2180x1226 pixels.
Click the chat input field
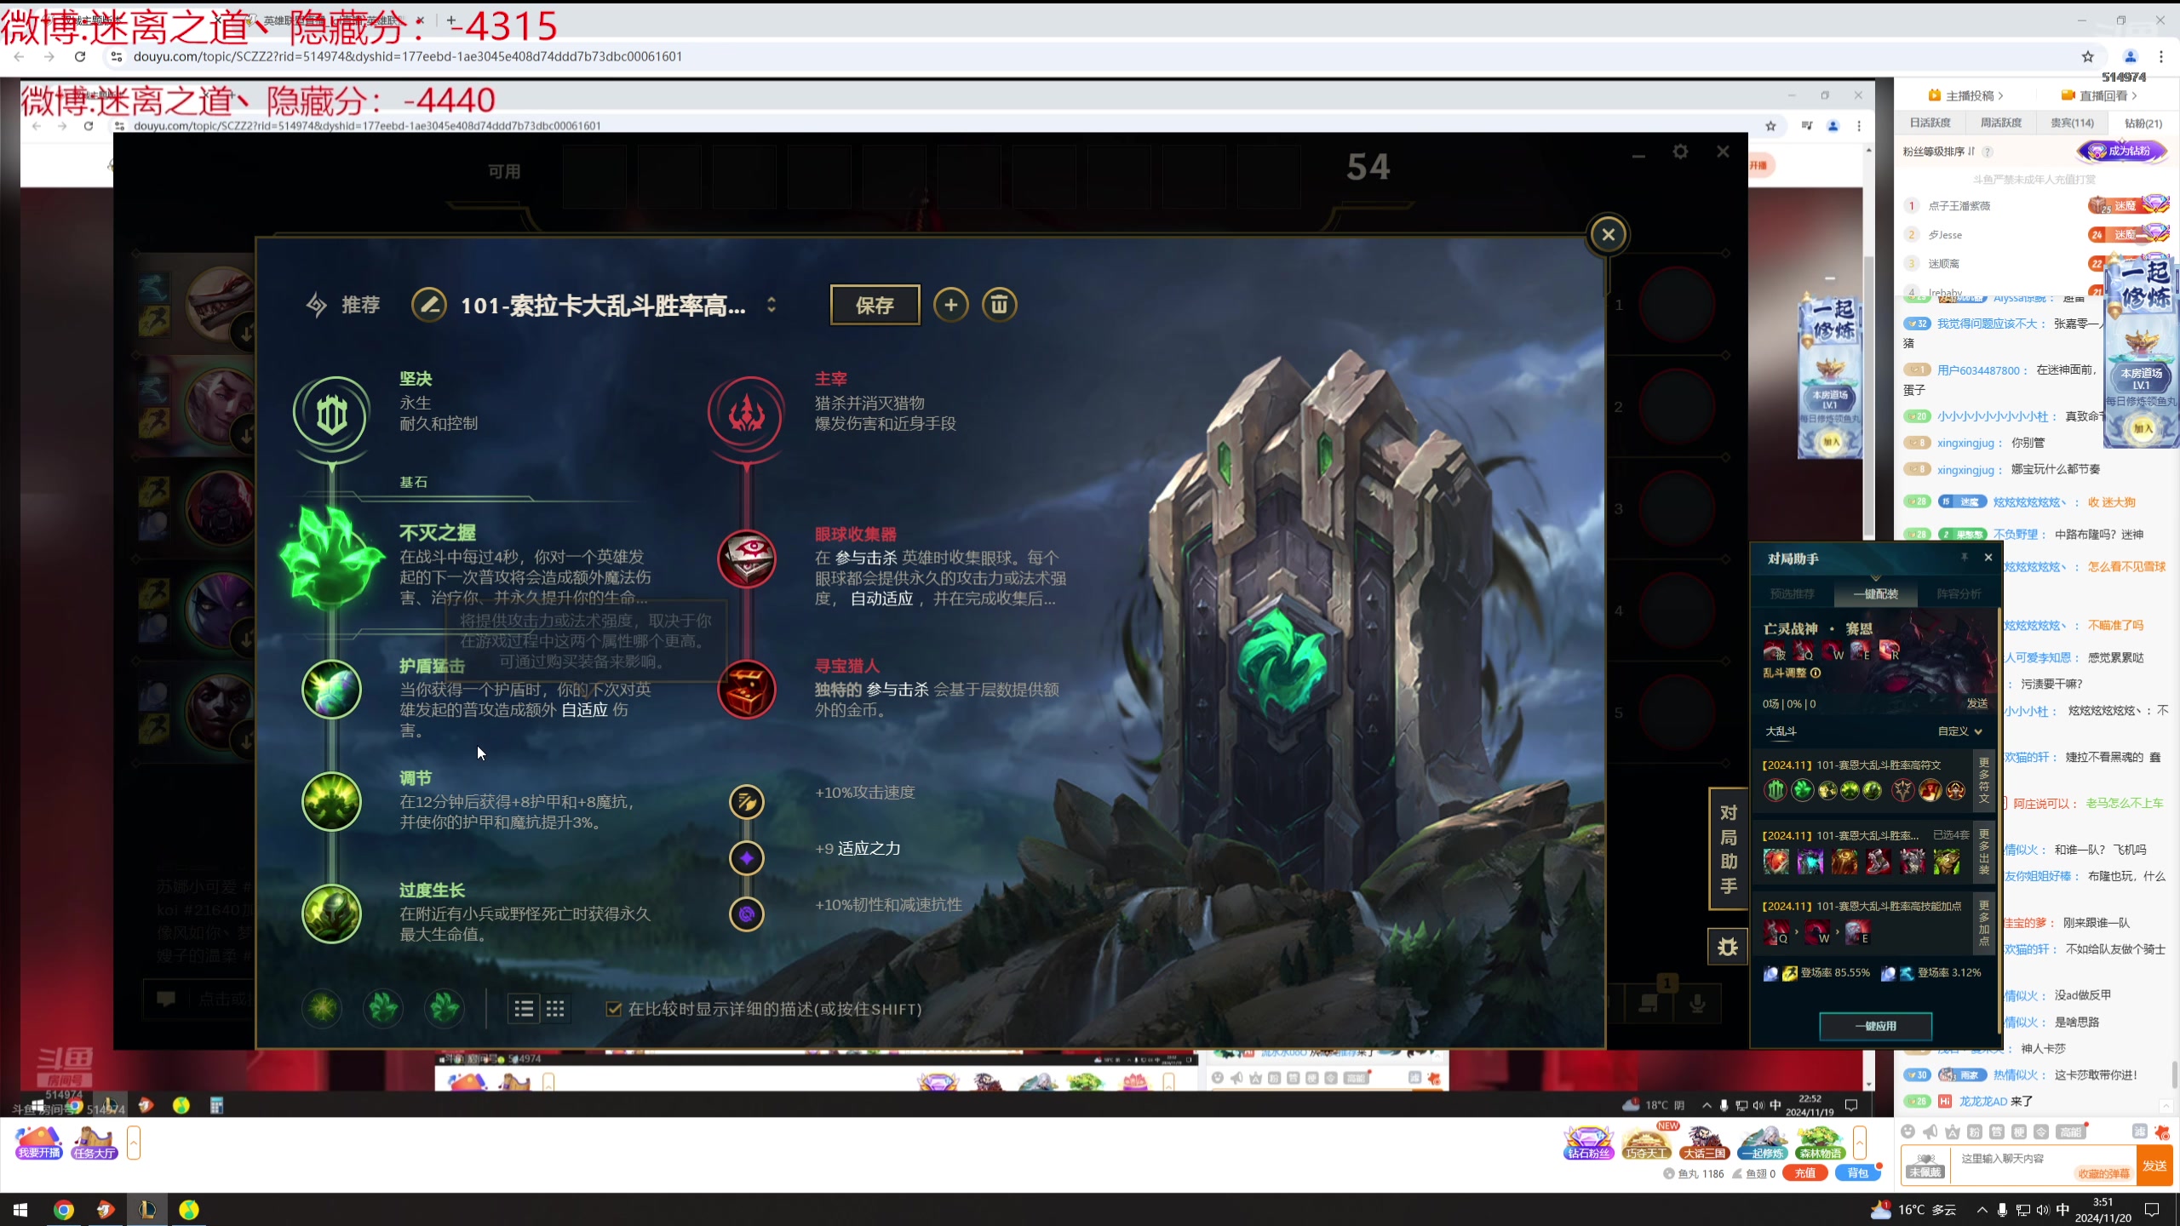(x=2044, y=1165)
